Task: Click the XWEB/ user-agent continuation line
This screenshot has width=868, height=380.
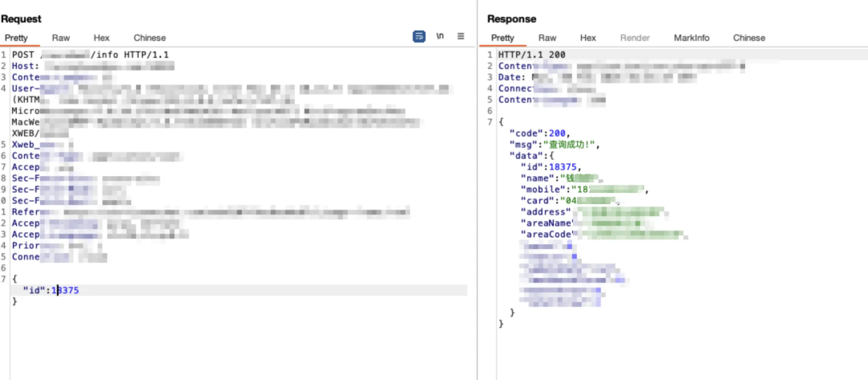Action: [40, 133]
